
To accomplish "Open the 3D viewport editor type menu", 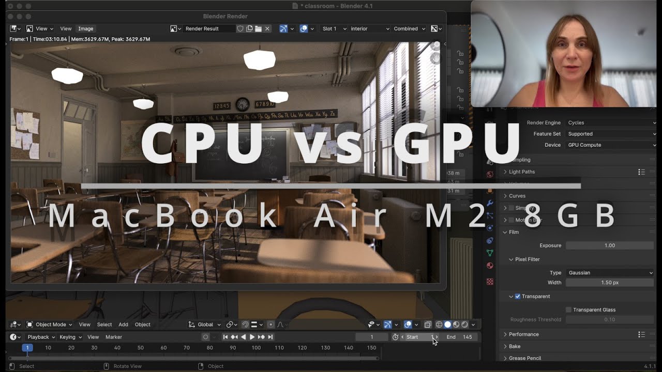I will click(15, 324).
